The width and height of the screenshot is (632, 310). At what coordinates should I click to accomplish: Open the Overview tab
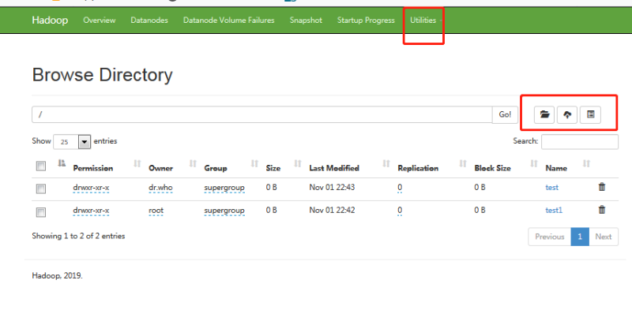100,21
